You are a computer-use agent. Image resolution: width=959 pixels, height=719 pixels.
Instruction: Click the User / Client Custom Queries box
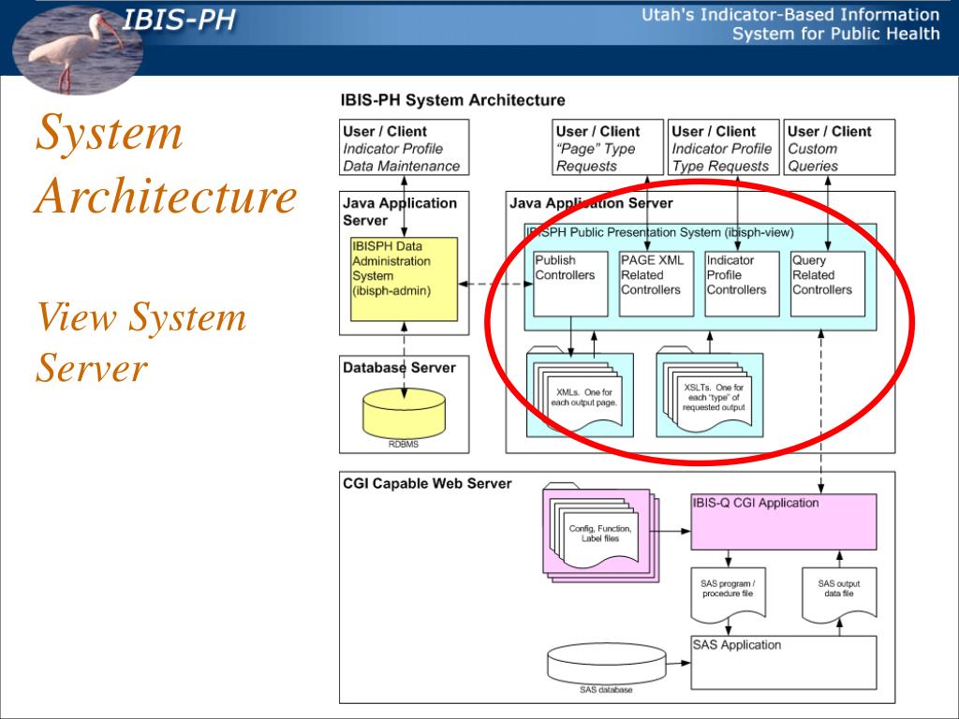click(839, 147)
